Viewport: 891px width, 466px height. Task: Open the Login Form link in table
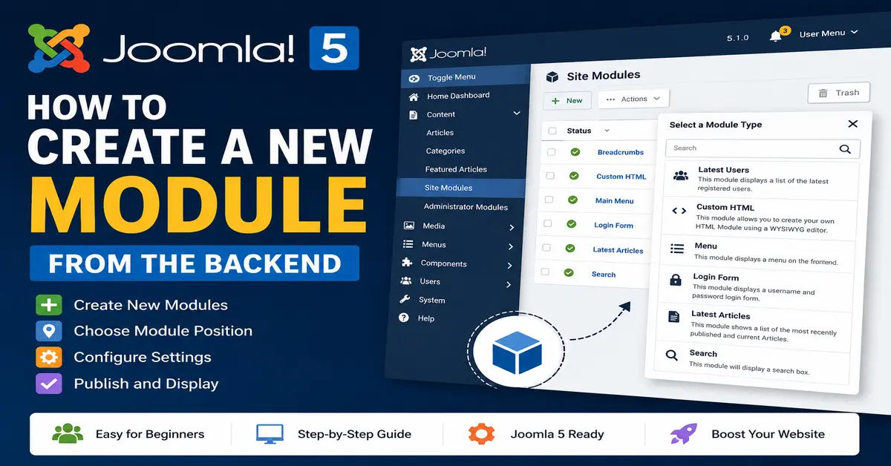pos(613,225)
